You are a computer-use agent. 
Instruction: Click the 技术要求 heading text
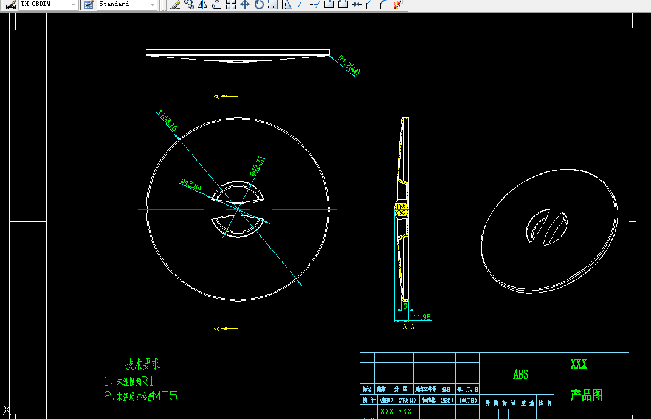(x=142, y=364)
